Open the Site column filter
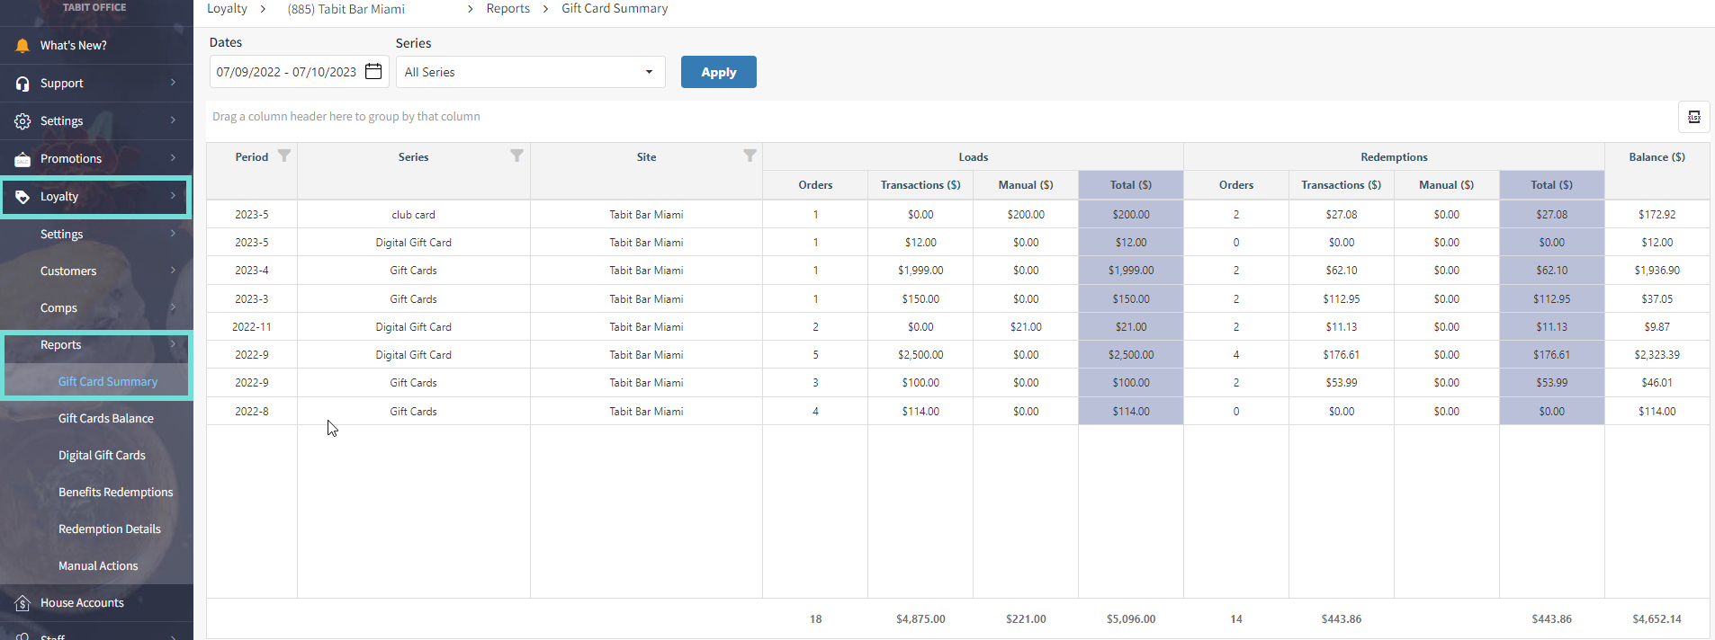Image resolution: width=1715 pixels, height=640 pixels. [x=750, y=156]
